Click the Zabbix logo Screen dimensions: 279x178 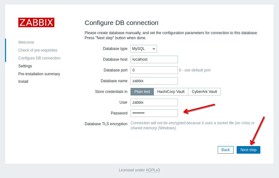click(36, 22)
